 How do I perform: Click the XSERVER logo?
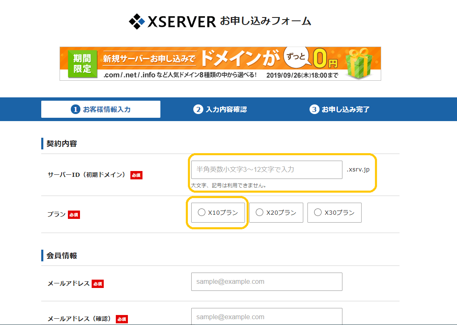click(x=172, y=21)
